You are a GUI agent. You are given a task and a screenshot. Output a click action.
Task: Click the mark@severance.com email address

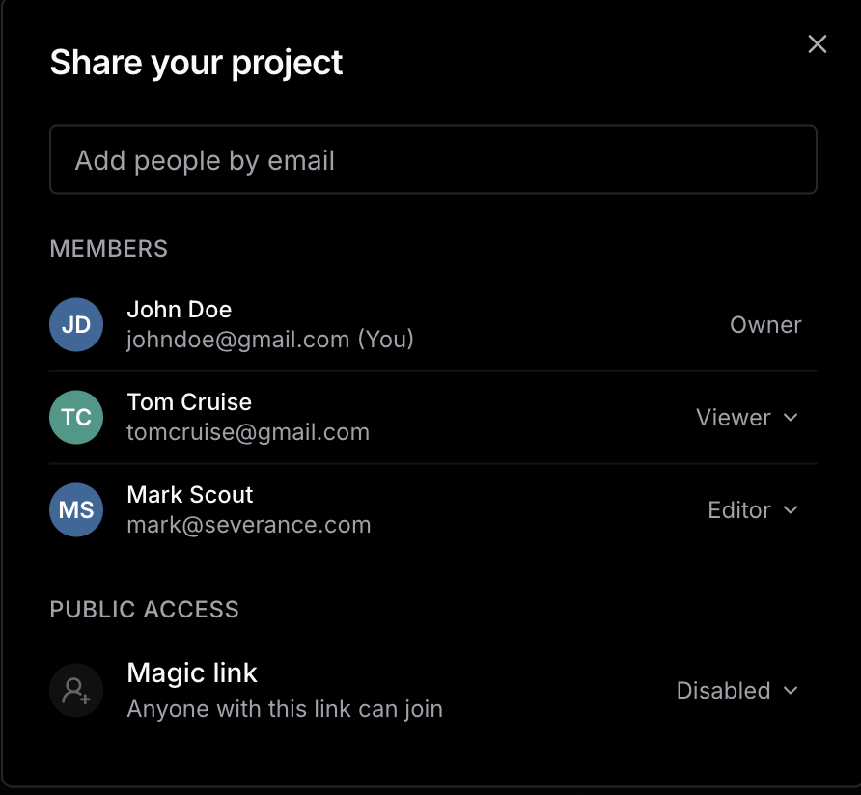pos(249,525)
